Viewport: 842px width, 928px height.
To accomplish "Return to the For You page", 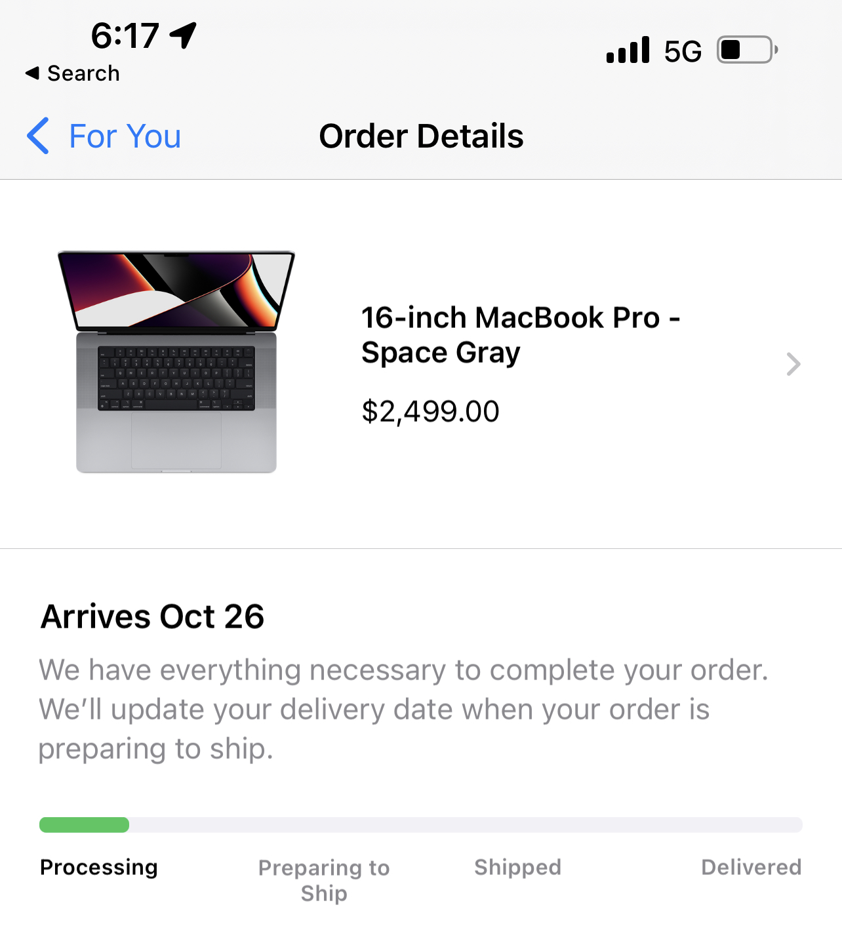I will pyautogui.click(x=125, y=136).
